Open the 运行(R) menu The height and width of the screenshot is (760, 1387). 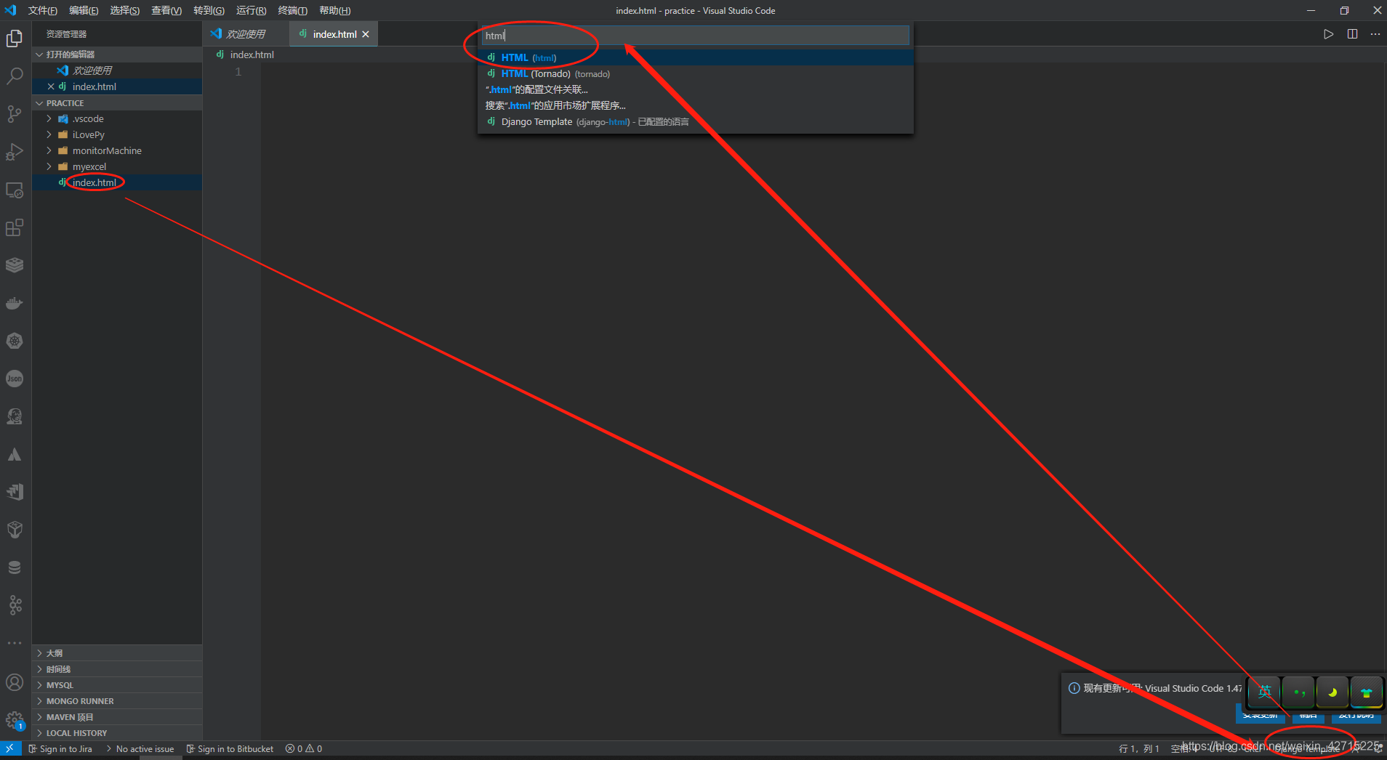point(251,10)
